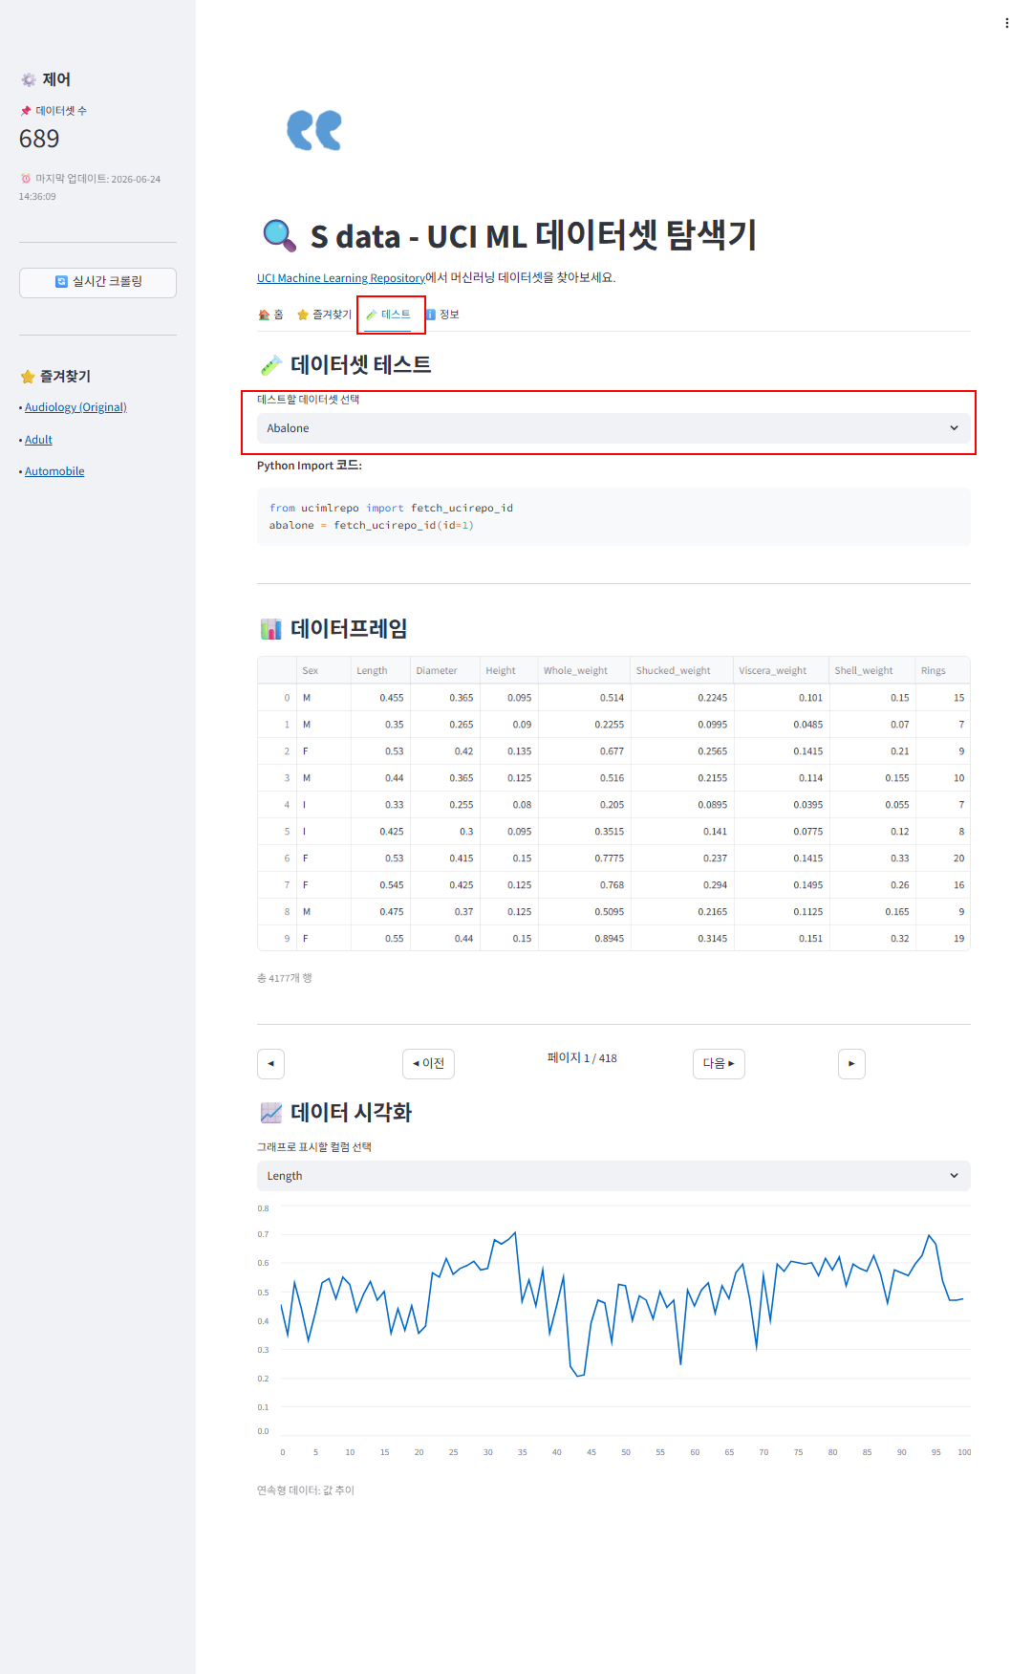Click the Rings column header
Viewport: 1032px width, 1674px height.
[x=942, y=670]
